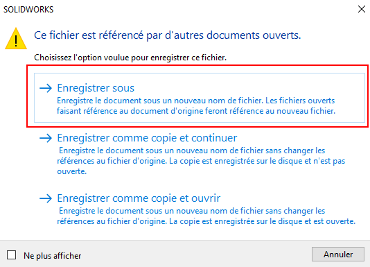Click the SOLIDWORKS title bar text
Screen dimensions: 370x267
(x=28, y=10)
